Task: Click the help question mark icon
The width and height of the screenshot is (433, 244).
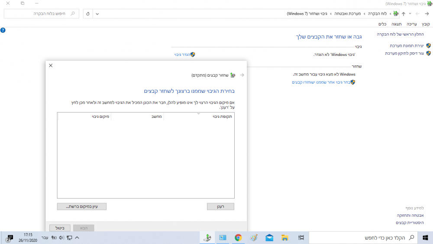Action: (x=3, y=30)
